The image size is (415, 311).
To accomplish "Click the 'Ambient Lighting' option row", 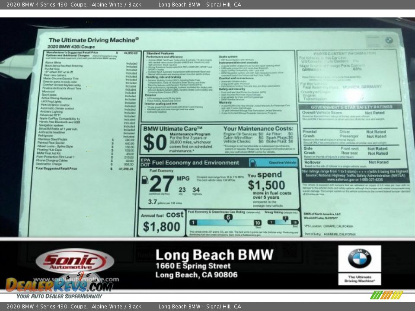I will coord(88,111).
